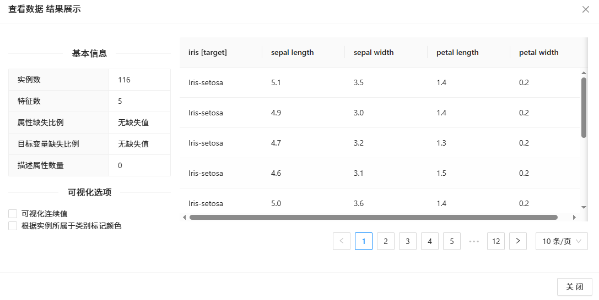Go to the next page arrow
599x300 pixels.
(x=518, y=241)
